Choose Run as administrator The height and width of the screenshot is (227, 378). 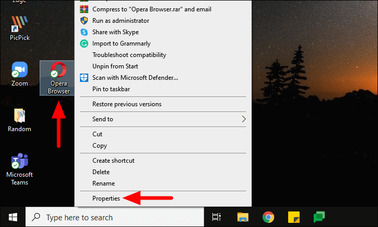(163, 21)
